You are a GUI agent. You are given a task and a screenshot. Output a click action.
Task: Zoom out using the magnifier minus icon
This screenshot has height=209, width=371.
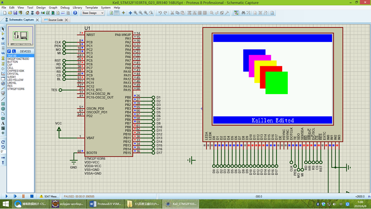pyautogui.click(x=141, y=13)
